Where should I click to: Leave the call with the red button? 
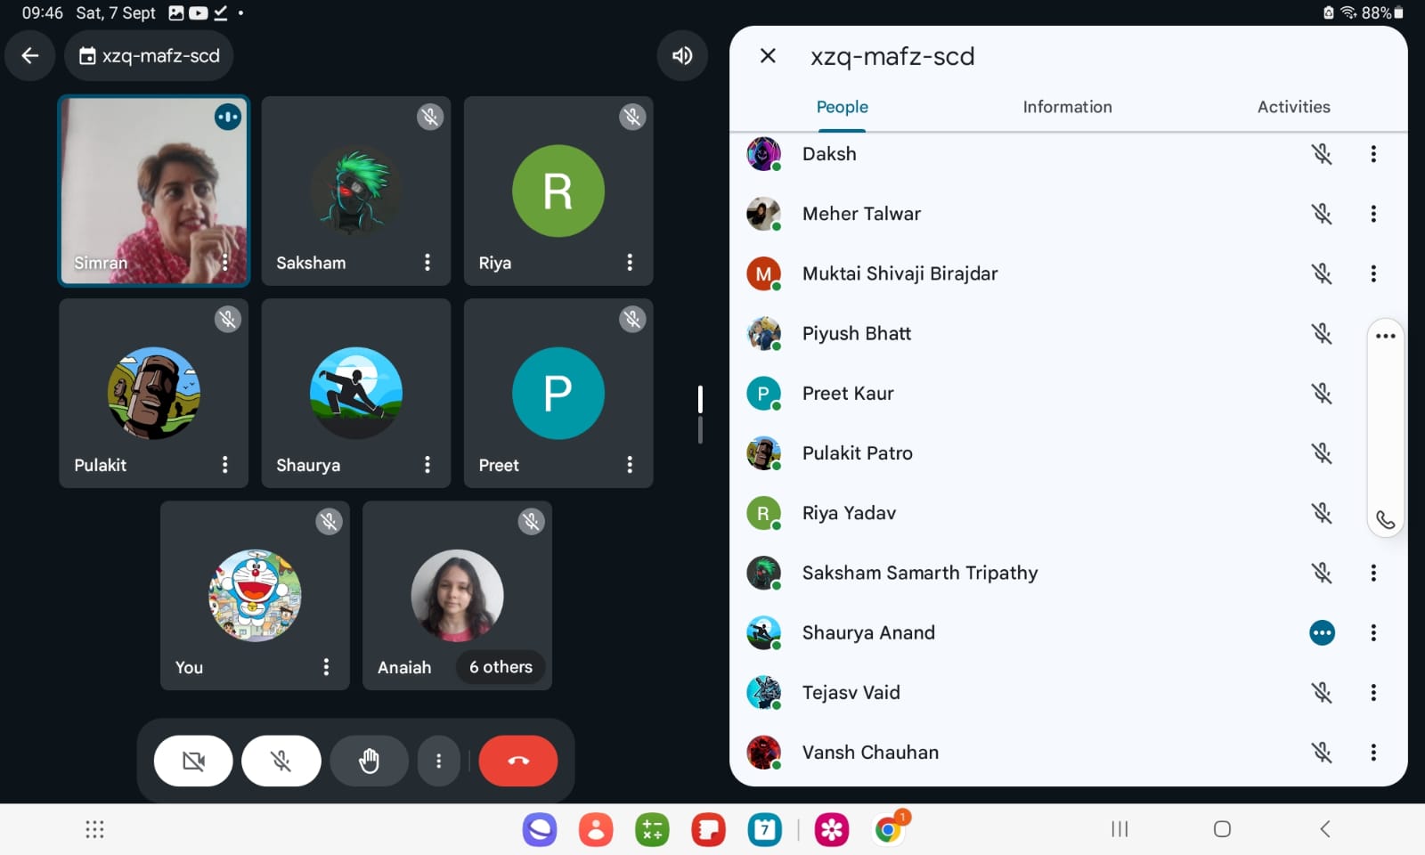tap(518, 761)
